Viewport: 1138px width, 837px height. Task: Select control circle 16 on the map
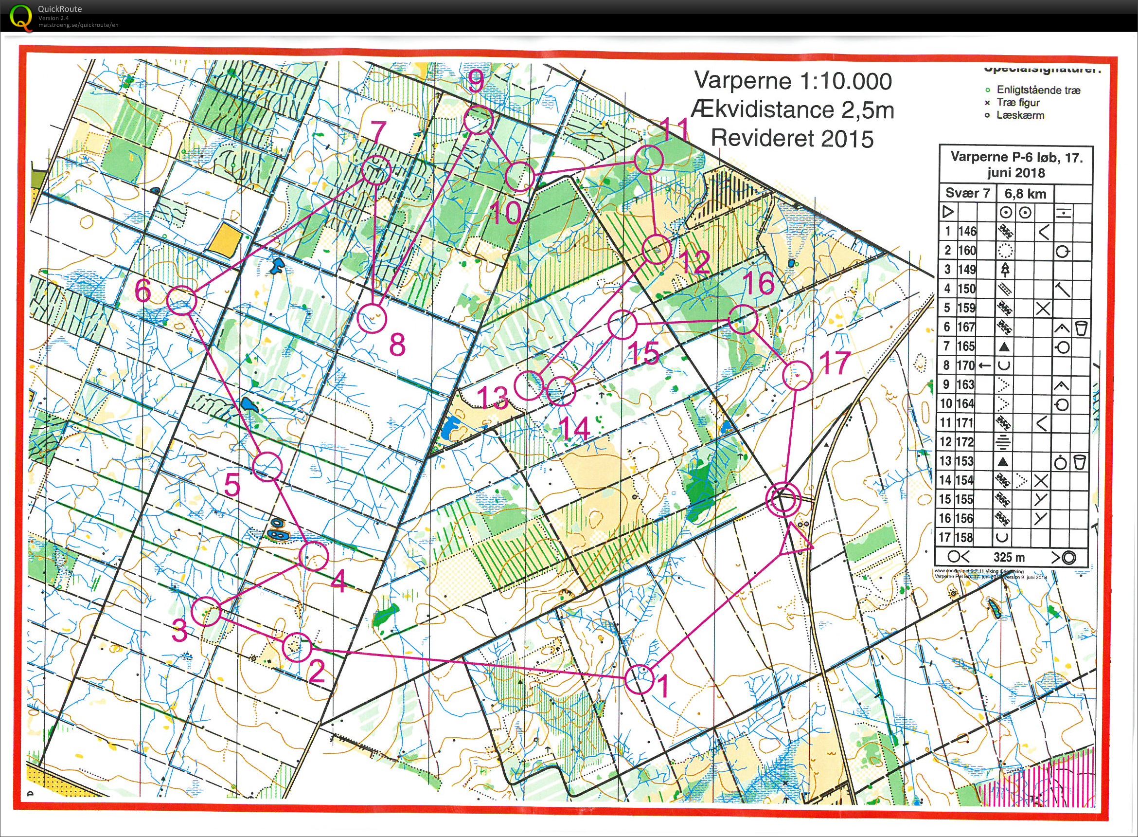coord(743,319)
